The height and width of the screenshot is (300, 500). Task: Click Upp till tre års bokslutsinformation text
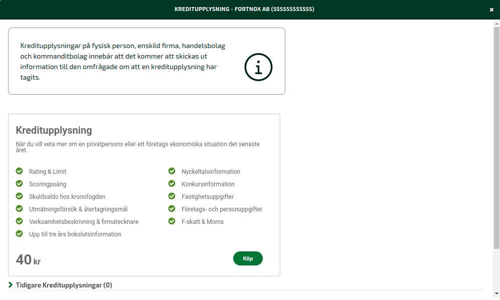[x=75, y=234]
